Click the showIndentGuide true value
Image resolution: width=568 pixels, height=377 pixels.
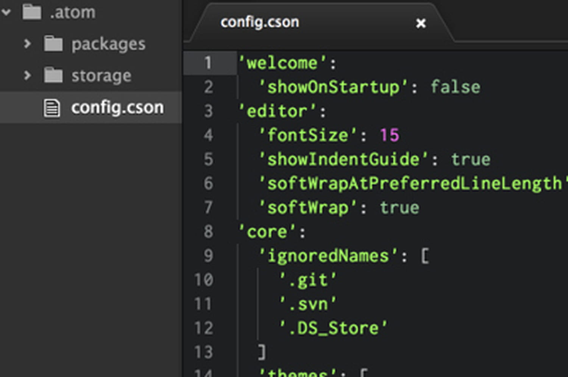(x=471, y=159)
